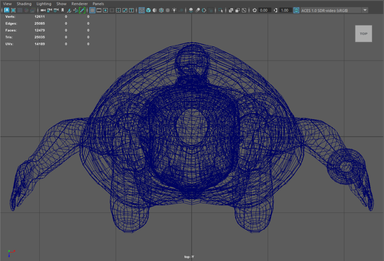Viewport: 384px width, 261px height.
Task: Toggle the viewport Grid display
Action: click(92, 10)
